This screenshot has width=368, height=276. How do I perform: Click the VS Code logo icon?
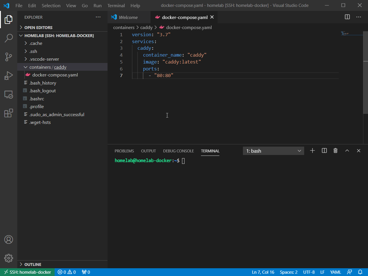6,5
